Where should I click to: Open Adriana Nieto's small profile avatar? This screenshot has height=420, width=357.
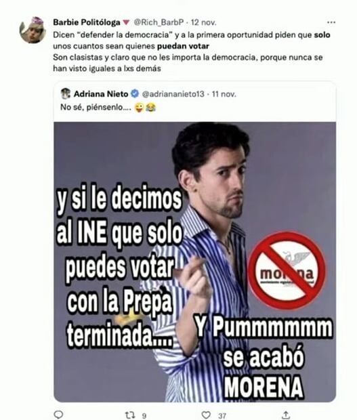click(x=66, y=93)
